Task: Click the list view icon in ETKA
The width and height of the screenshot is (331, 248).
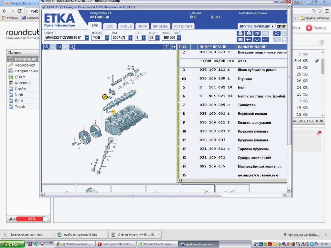Action: [240, 39]
